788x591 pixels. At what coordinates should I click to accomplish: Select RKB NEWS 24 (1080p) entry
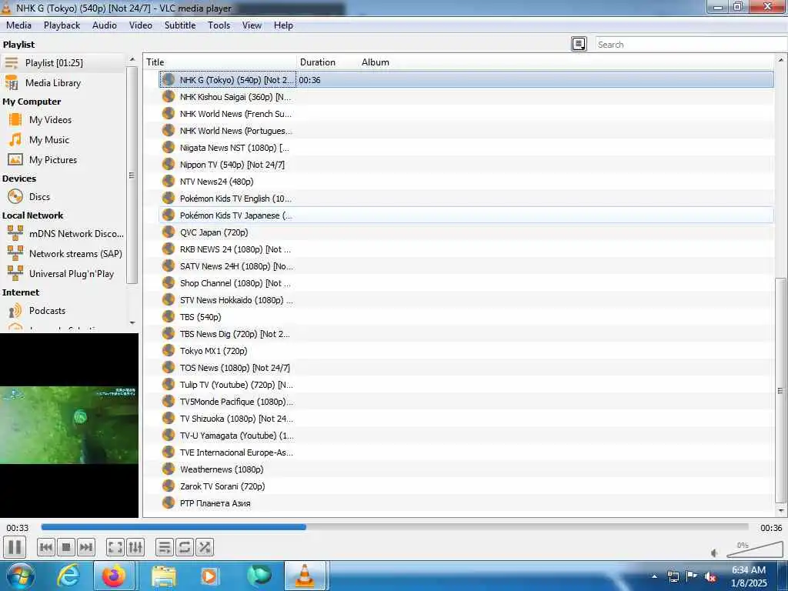coord(466,249)
